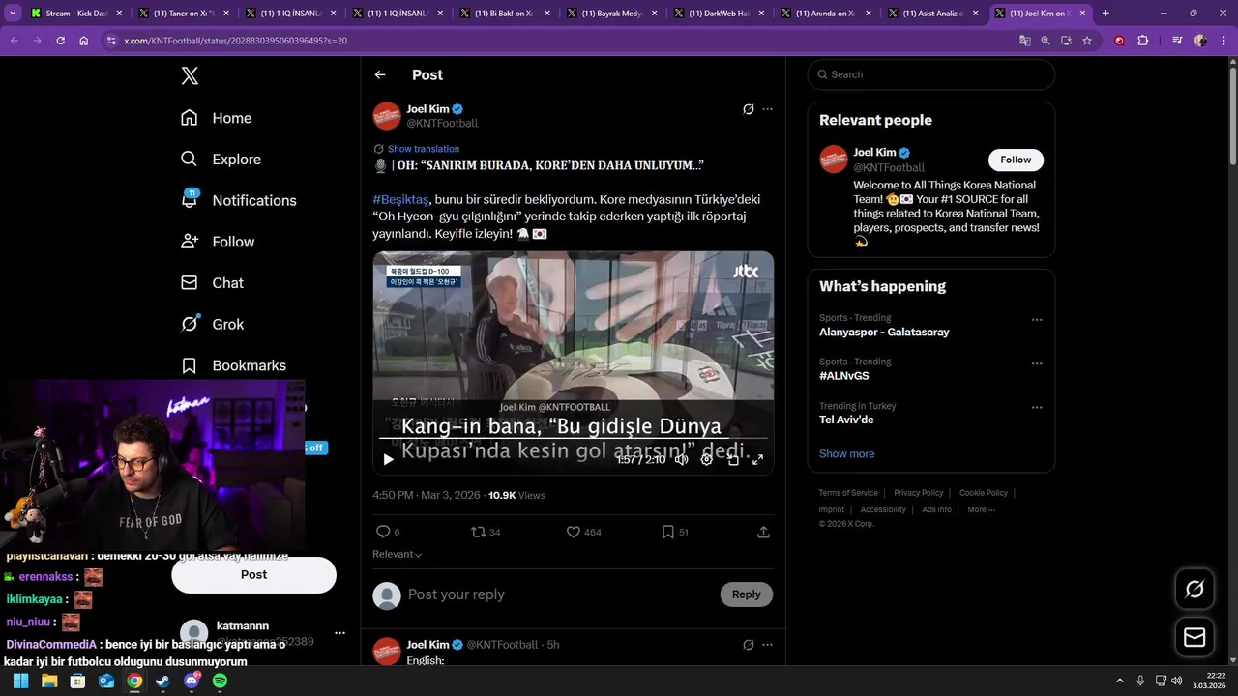This screenshot has height=696, width=1238.
Task: Switch to the Asist Analiz tab
Action: pyautogui.click(x=931, y=14)
